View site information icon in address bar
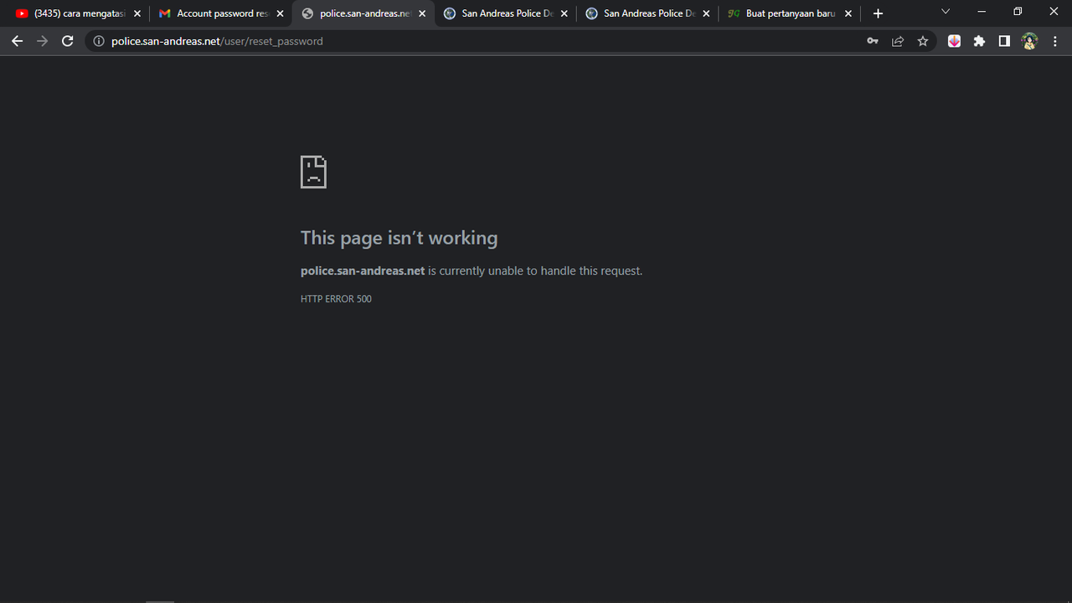This screenshot has height=603, width=1072. pyautogui.click(x=98, y=41)
